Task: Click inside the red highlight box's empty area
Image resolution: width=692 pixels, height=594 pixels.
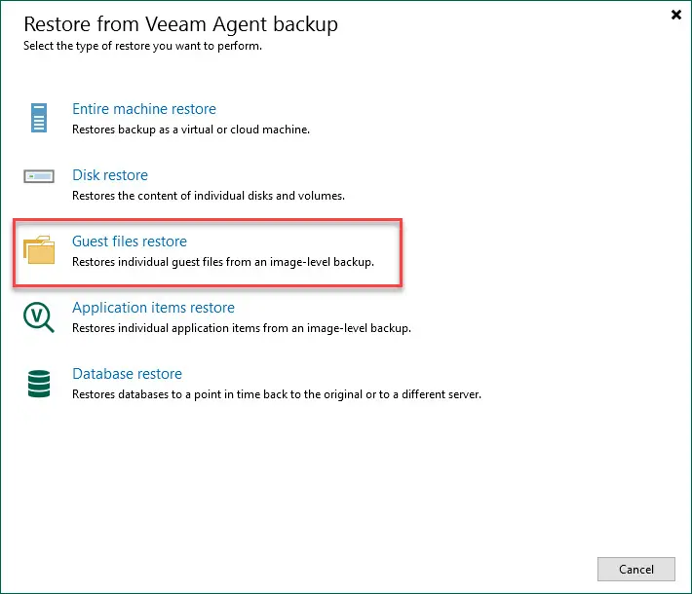Action: click(322, 243)
